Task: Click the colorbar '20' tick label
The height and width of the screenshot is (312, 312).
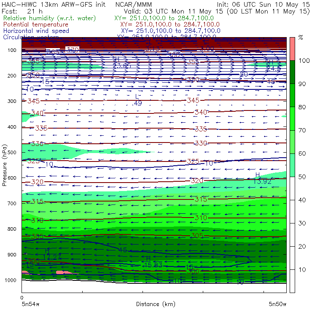Action: tap(302, 246)
